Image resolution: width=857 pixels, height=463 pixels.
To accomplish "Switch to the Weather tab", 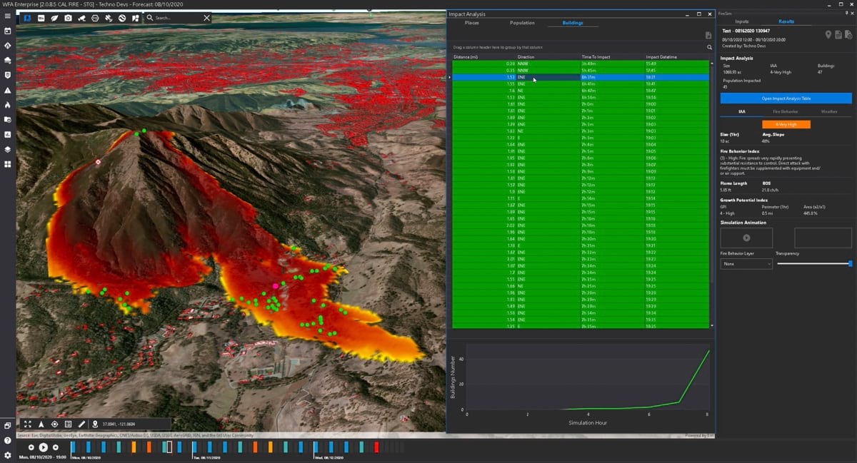I will click(829, 112).
